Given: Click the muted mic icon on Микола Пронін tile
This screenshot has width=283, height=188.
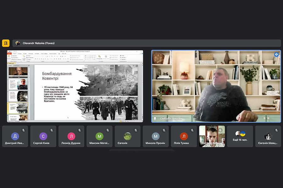Looking at the screenshot, I should (x=164, y=130).
